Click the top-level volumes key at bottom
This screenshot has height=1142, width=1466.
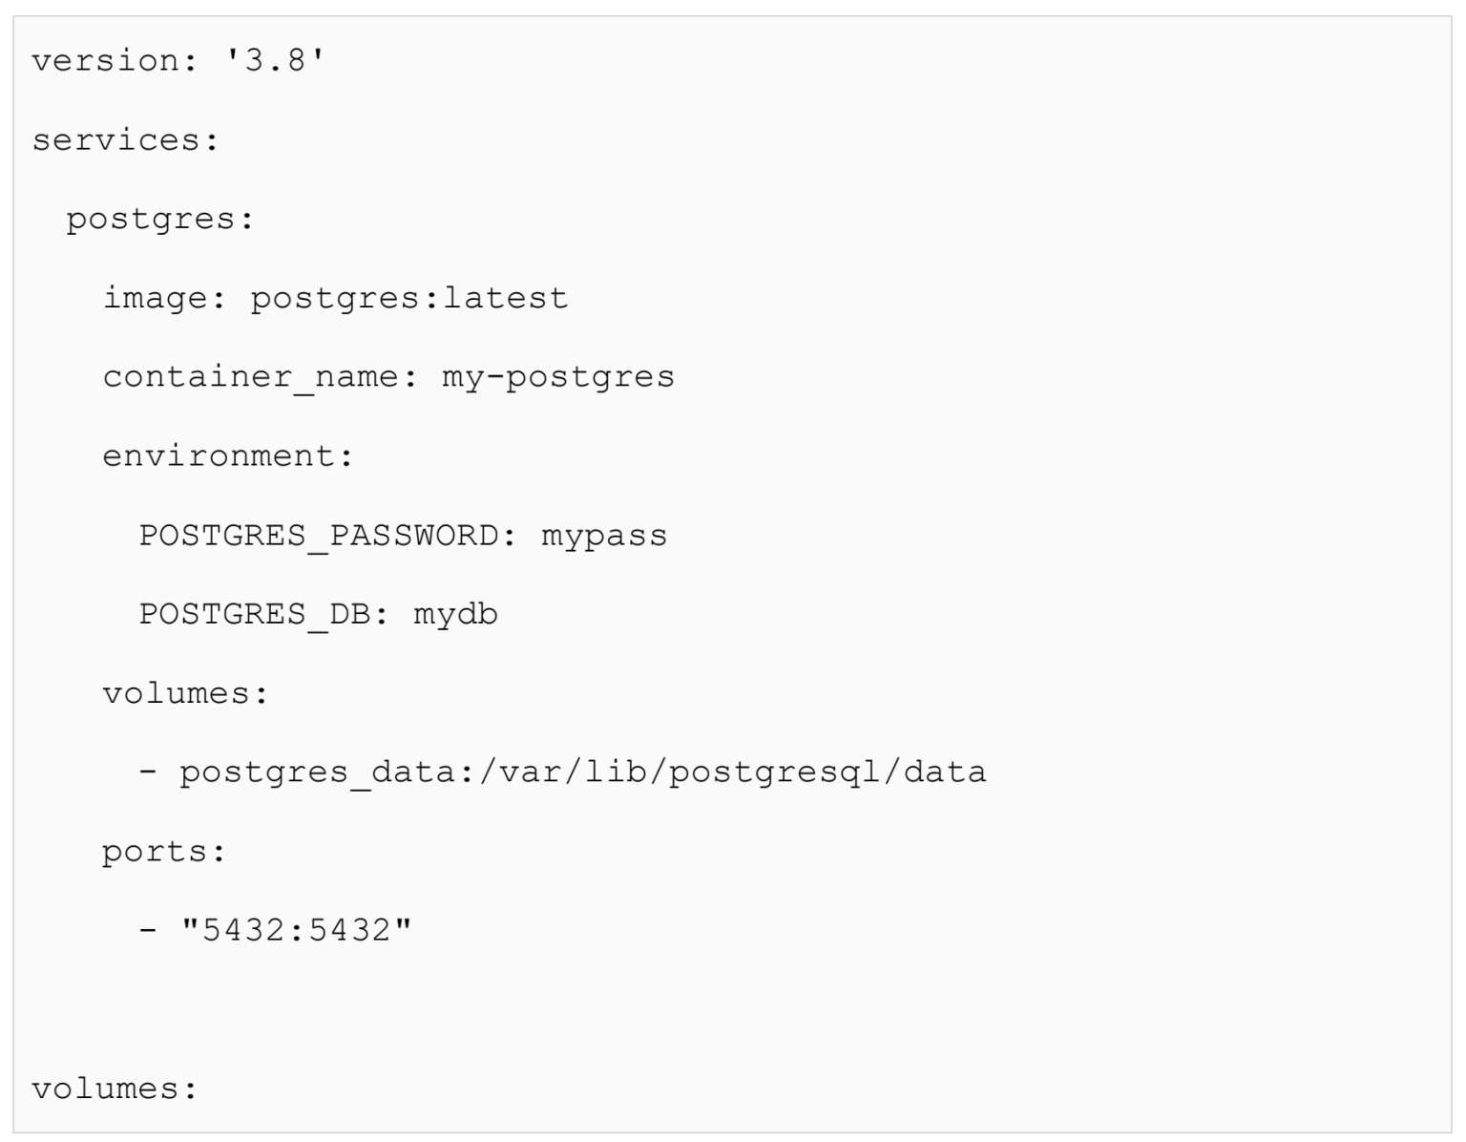[x=106, y=1089]
